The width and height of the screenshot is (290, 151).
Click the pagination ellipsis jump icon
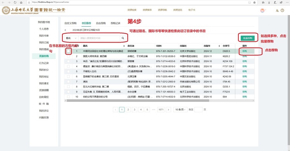pyautogui.click(x=154, y=110)
